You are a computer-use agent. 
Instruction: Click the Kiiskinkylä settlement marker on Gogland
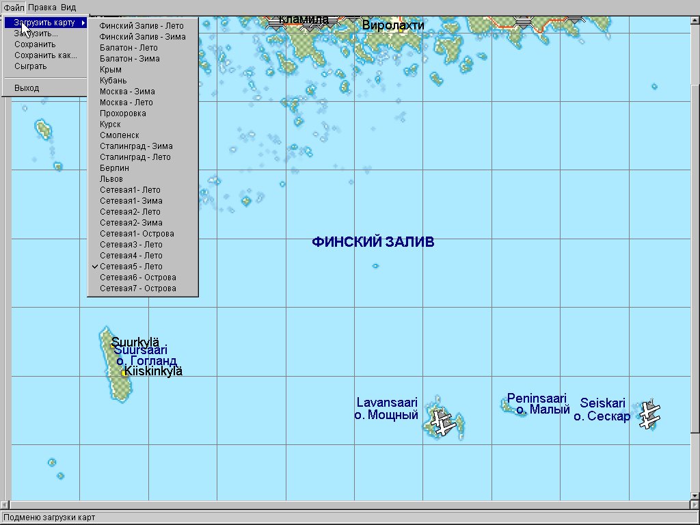coord(124,373)
